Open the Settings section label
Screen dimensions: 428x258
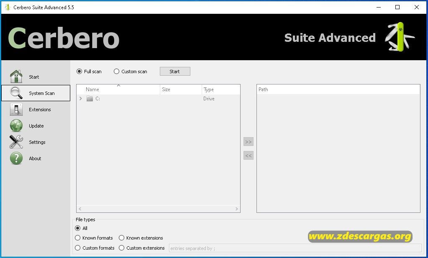37,142
